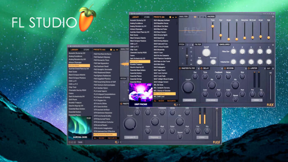This screenshot has width=288, height=162.
Task: Click next preset arrow in Aurora Skies window
Action: [117, 50]
